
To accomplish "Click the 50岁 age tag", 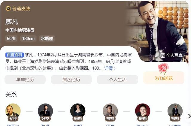I will click(x=11, y=39).
